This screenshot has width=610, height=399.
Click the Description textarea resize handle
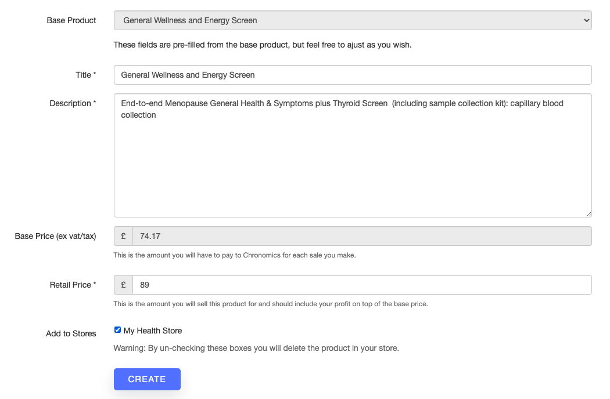(589, 214)
